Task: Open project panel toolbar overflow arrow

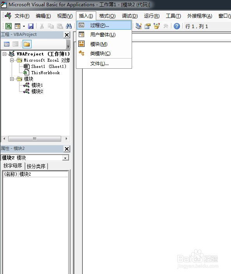Action: [x=68, y=44]
